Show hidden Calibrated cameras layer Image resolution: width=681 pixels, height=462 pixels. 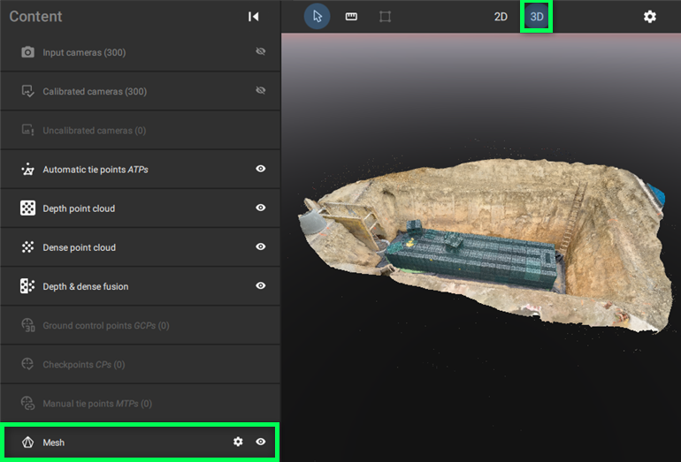(x=261, y=91)
